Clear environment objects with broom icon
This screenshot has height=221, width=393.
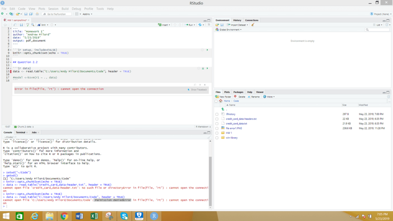(x=253, y=25)
